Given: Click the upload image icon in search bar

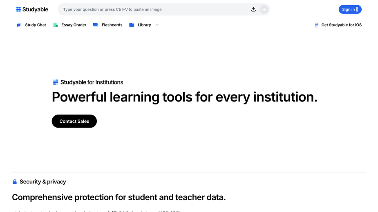Looking at the screenshot, I should (x=253, y=9).
